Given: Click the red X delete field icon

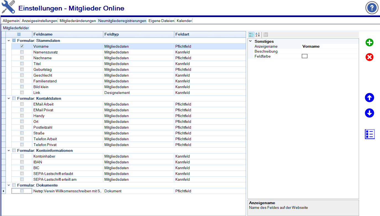Looking at the screenshot, I should coord(370,57).
